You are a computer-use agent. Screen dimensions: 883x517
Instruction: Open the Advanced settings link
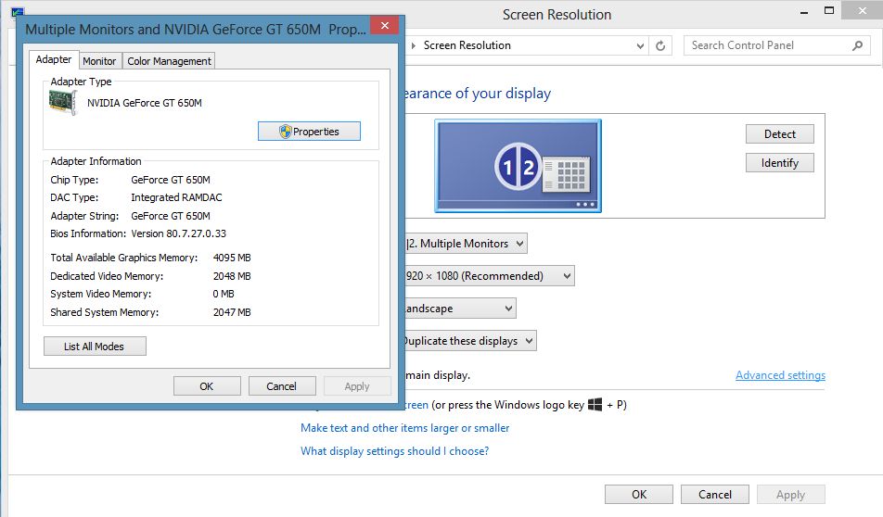tap(781, 375)
